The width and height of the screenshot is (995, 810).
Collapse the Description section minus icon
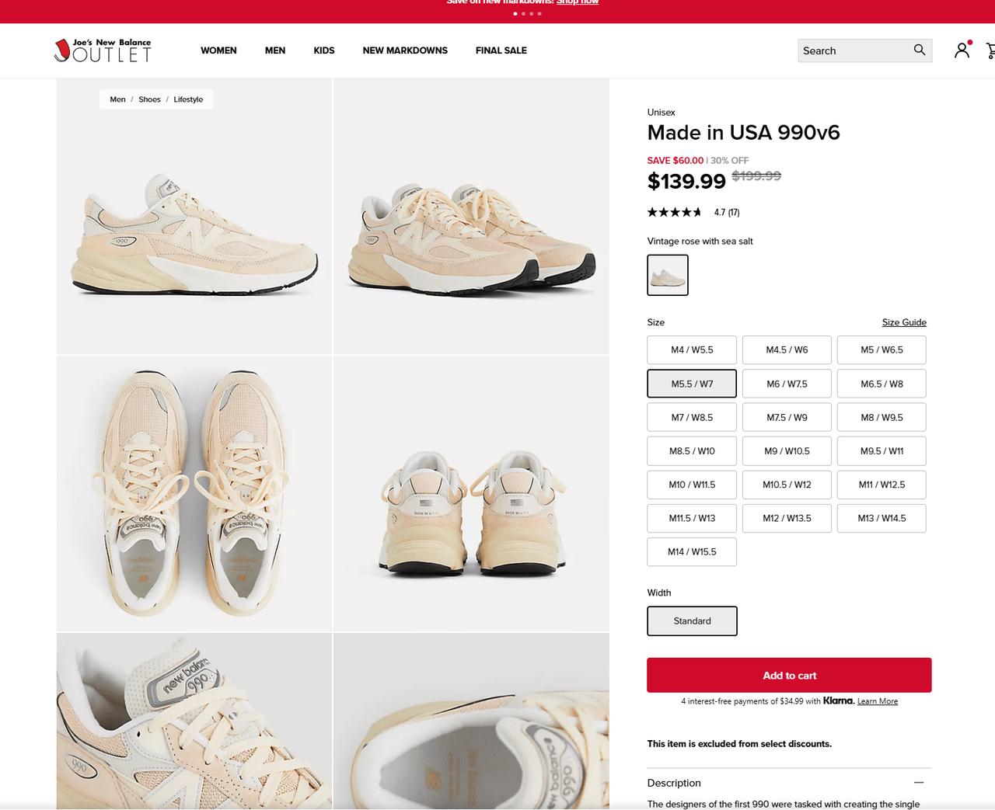[919, 783]
